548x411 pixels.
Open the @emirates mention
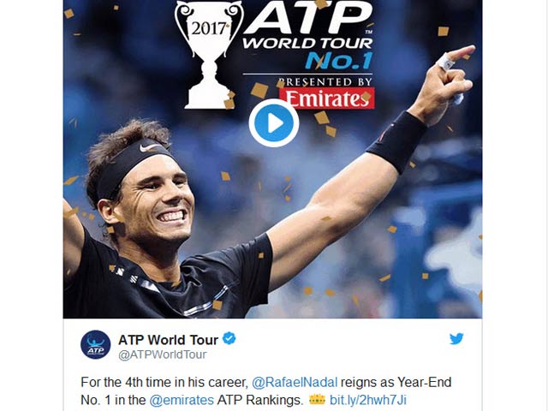182,400
